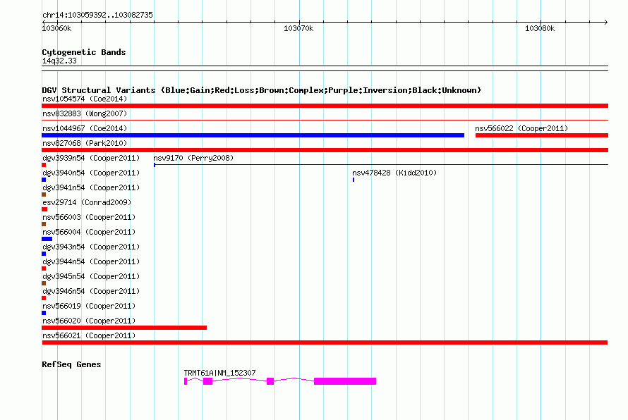Open the nsv9170 (Perry2008) label
The height and width of the screenshot is (420, 628).
click(x=193, y=158)
